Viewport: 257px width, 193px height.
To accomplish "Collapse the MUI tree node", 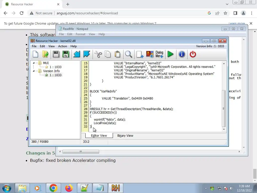I will pos(34,63).
